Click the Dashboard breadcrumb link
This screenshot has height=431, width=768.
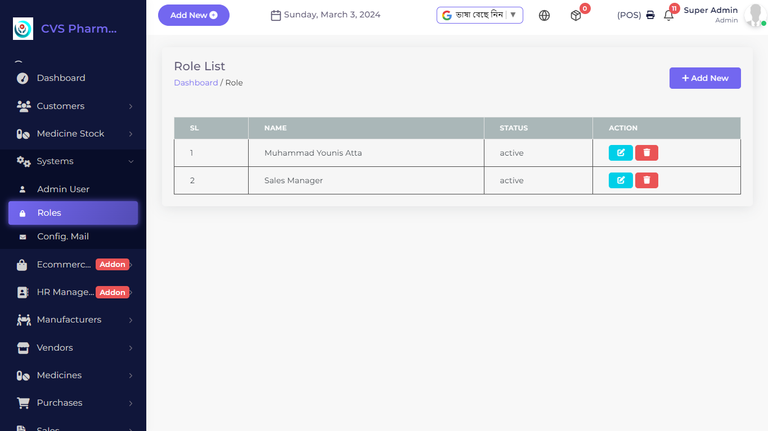pos(196,83)
